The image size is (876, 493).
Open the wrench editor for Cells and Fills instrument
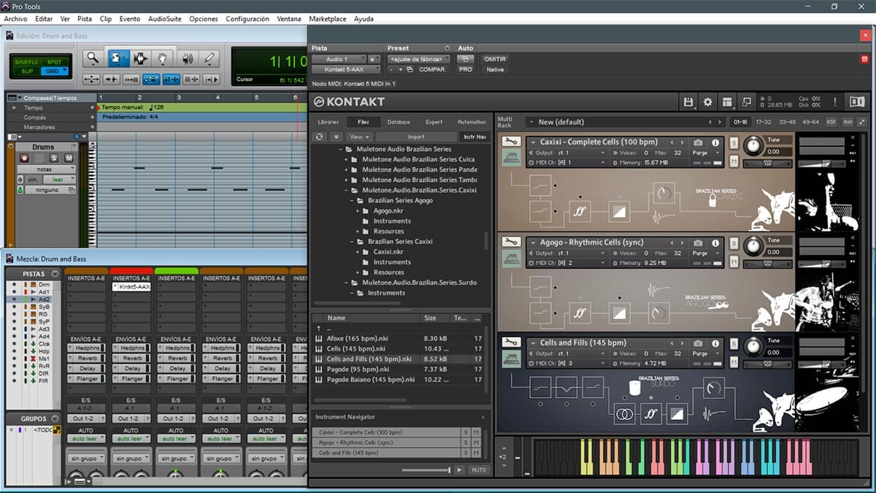pos(512,342)
